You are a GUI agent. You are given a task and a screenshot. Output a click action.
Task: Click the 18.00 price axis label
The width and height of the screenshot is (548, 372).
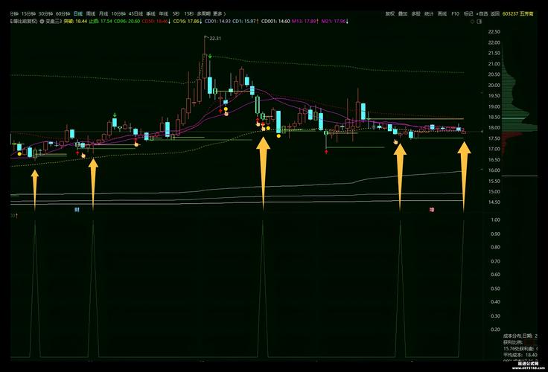(x=494, y=128)
